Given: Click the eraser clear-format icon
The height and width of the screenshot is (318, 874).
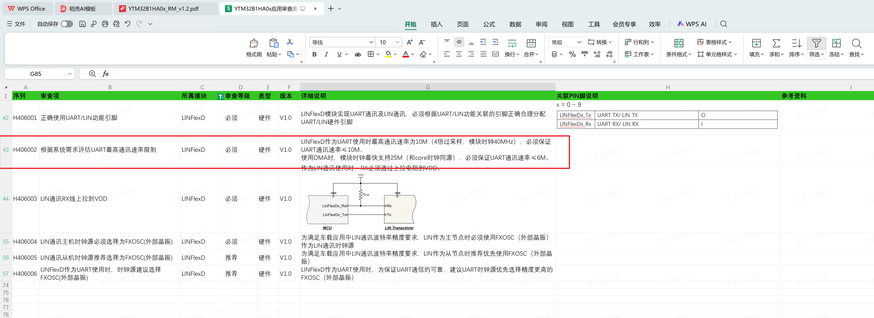Looking at the screenshot, I should tap(423, 54).
